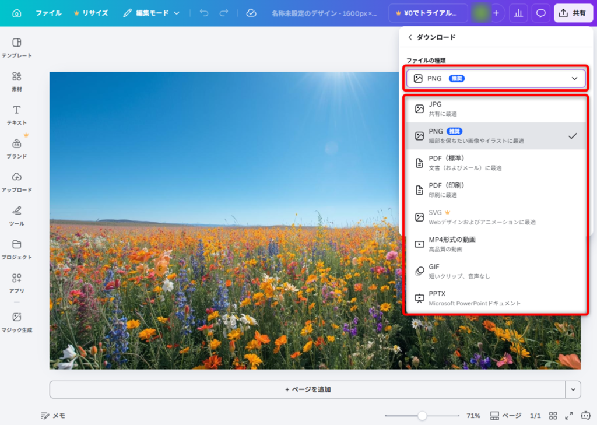The width and height of the screenshot is (597, 425).
Task: Click the undo arrow icon
Action: tap(204, 13)
